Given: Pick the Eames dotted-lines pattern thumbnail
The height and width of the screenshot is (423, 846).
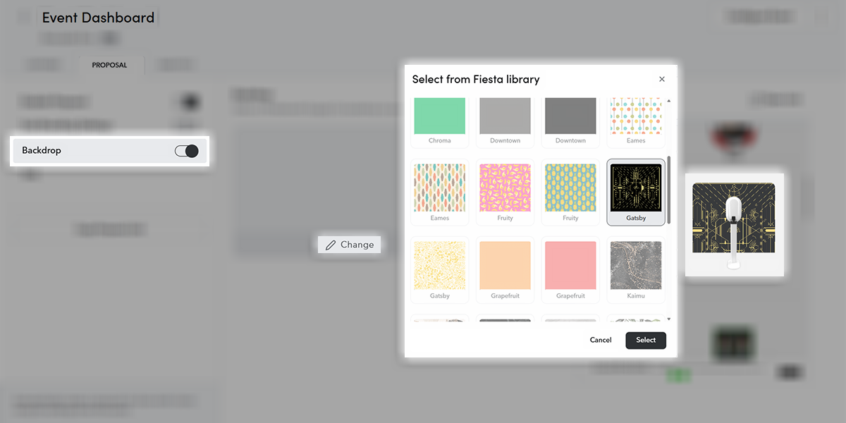Looking at the screenshot, I should click(636, 121).
